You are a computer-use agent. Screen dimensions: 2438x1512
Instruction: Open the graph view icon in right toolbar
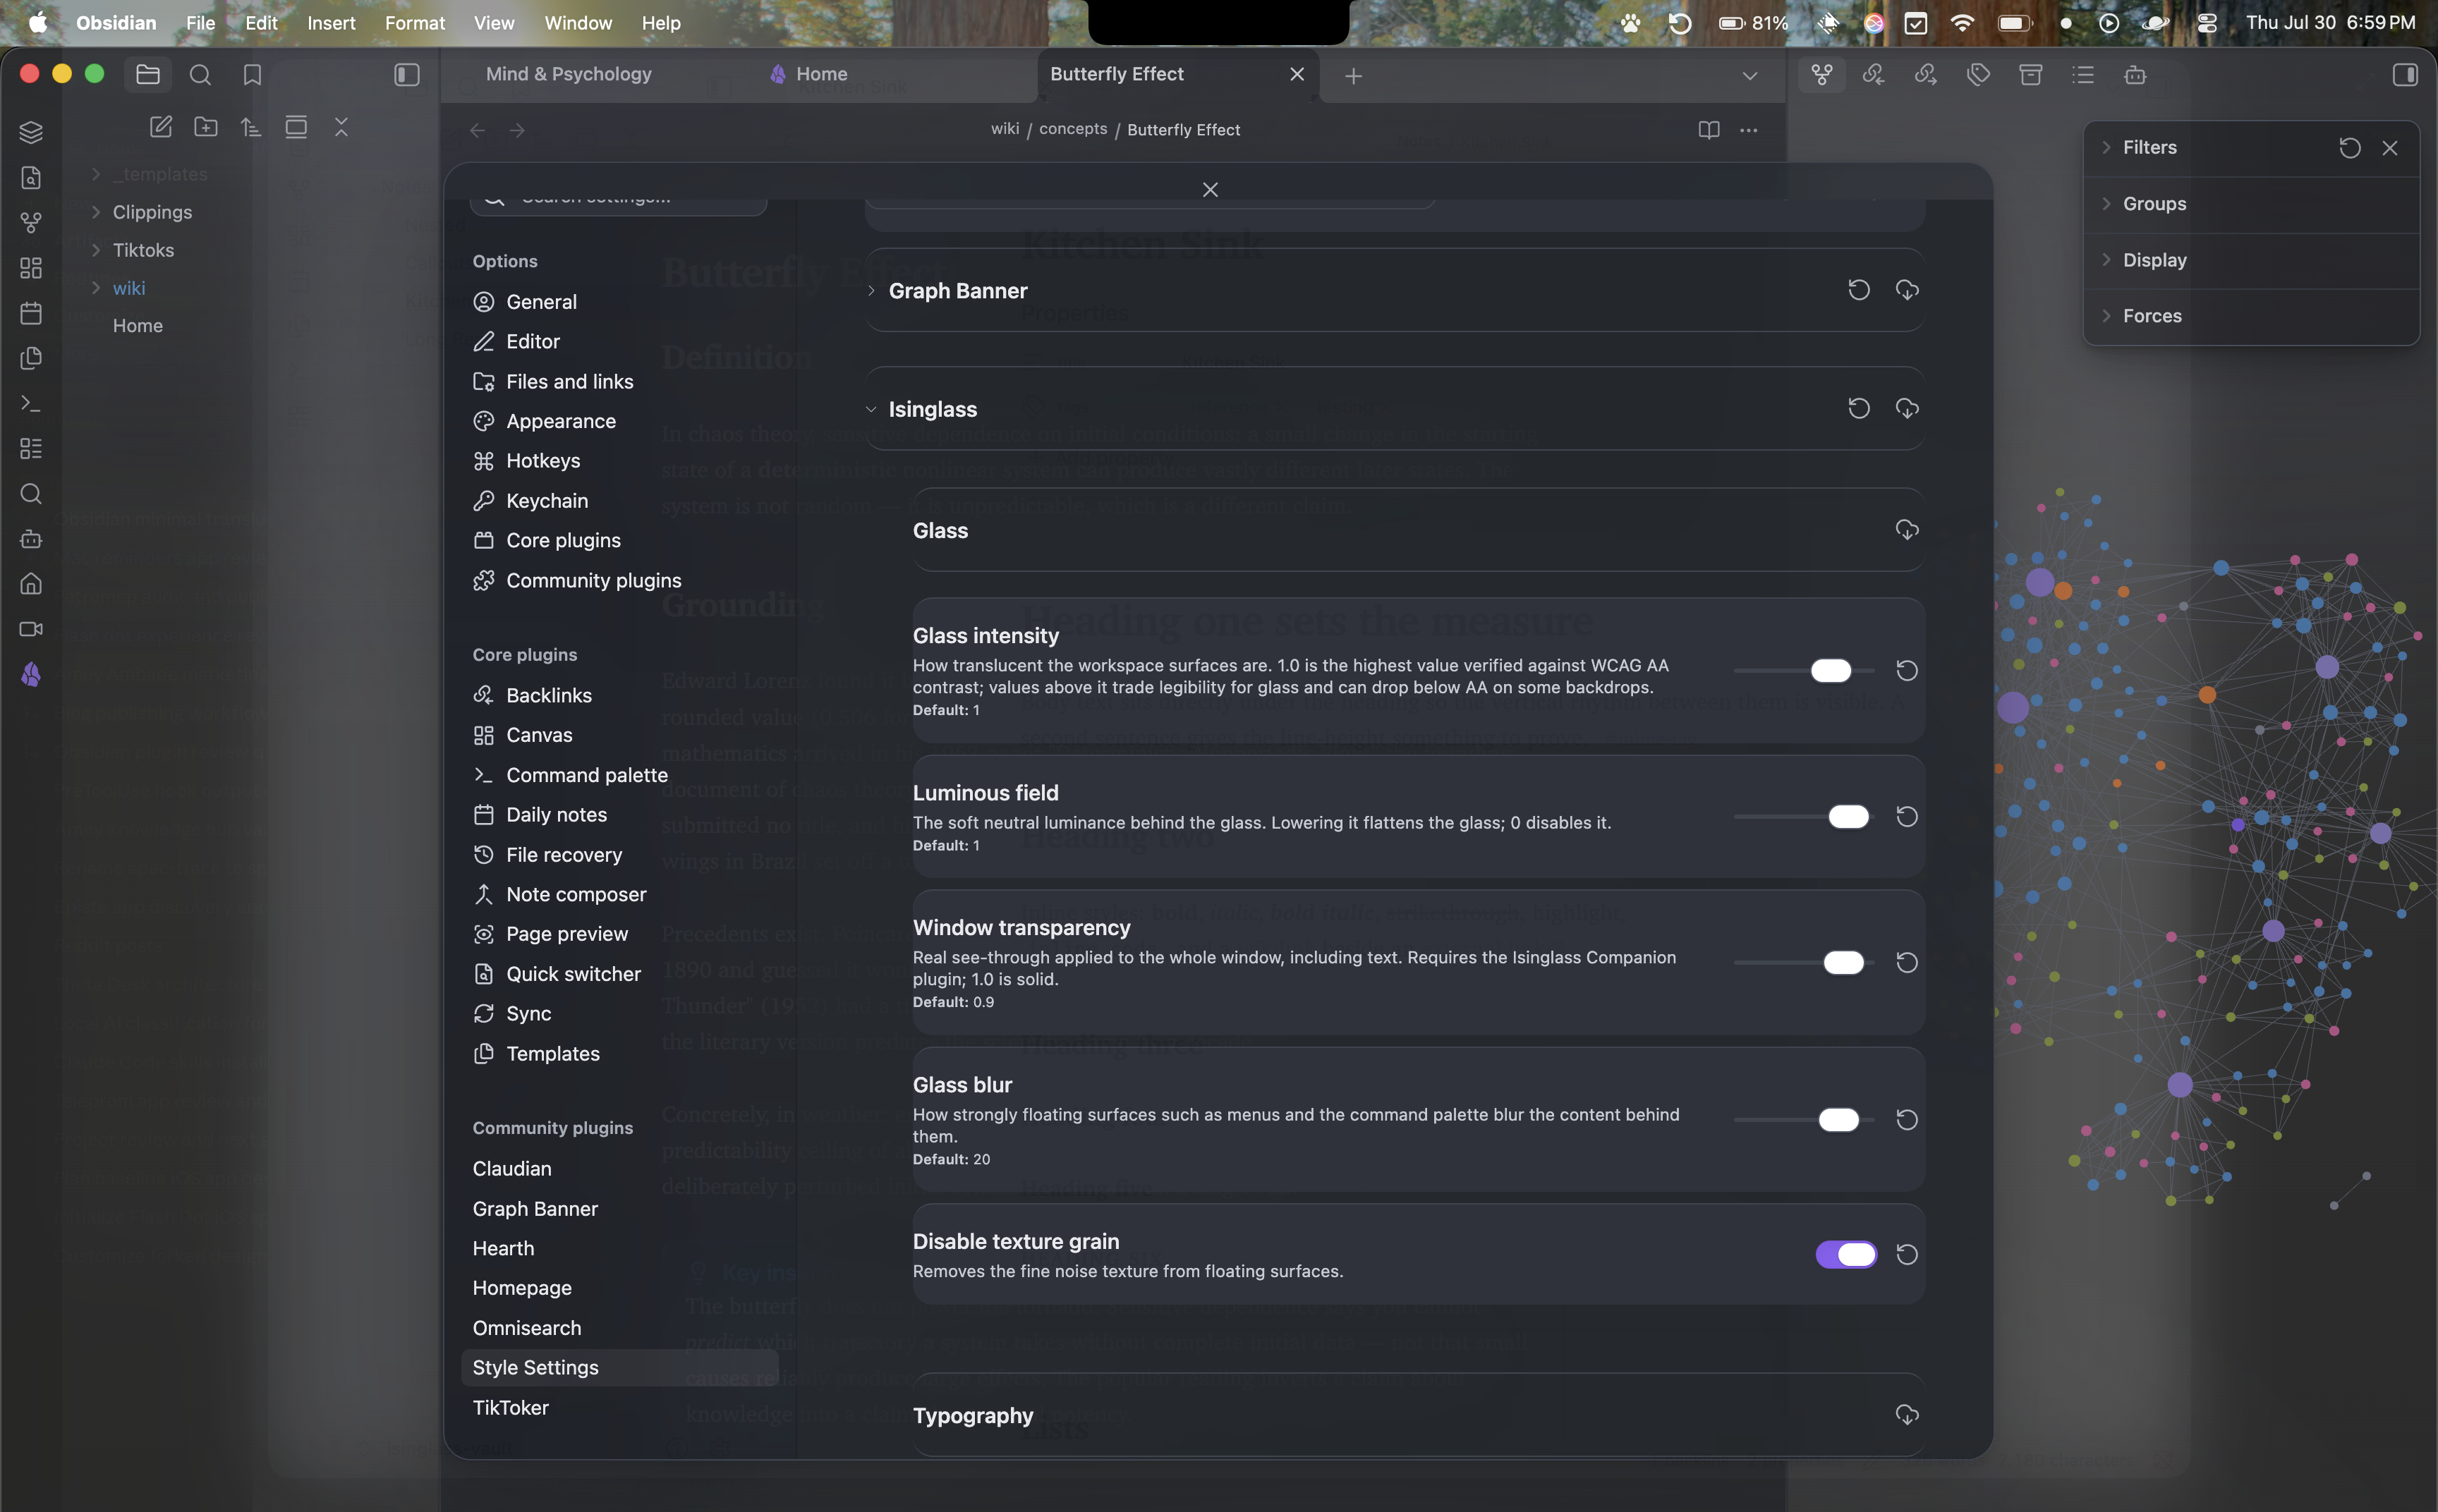tap(1822, 75)
